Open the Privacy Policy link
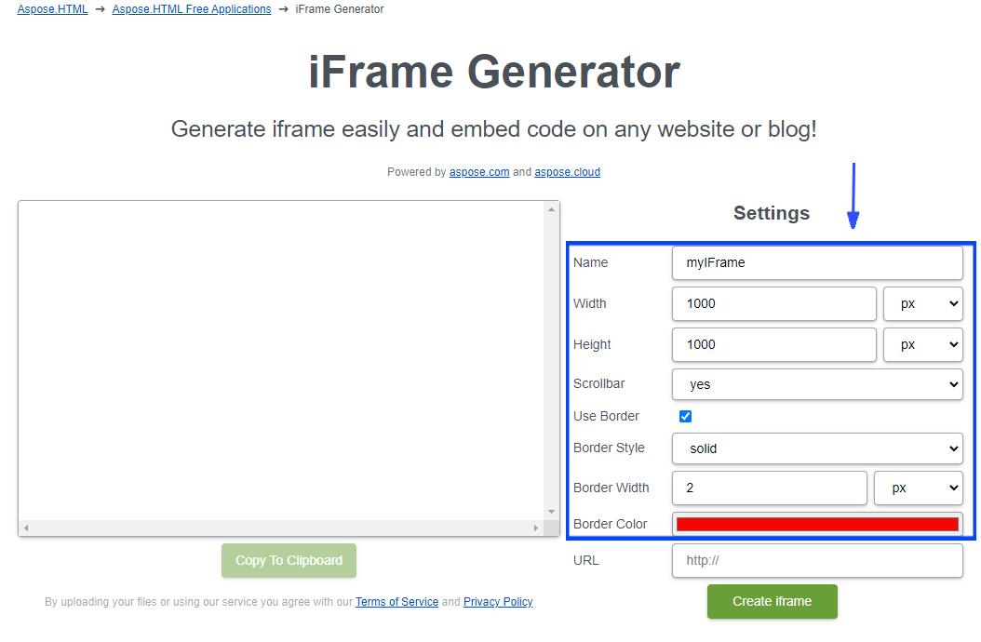981x642 pixels. [498, 602]
